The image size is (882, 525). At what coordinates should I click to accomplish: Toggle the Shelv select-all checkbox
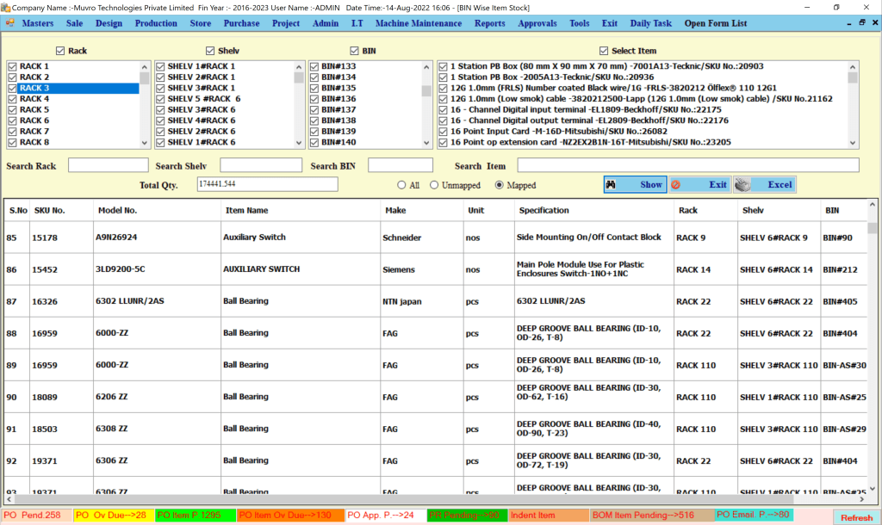pyautogui.click(x=210, y=51)
